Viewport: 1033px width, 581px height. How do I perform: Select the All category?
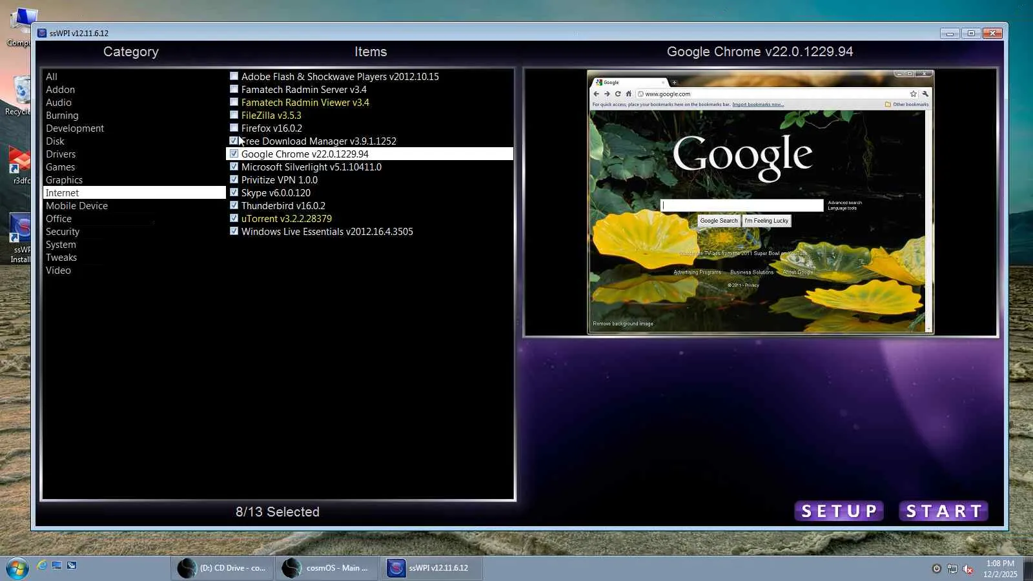point(52,77)
